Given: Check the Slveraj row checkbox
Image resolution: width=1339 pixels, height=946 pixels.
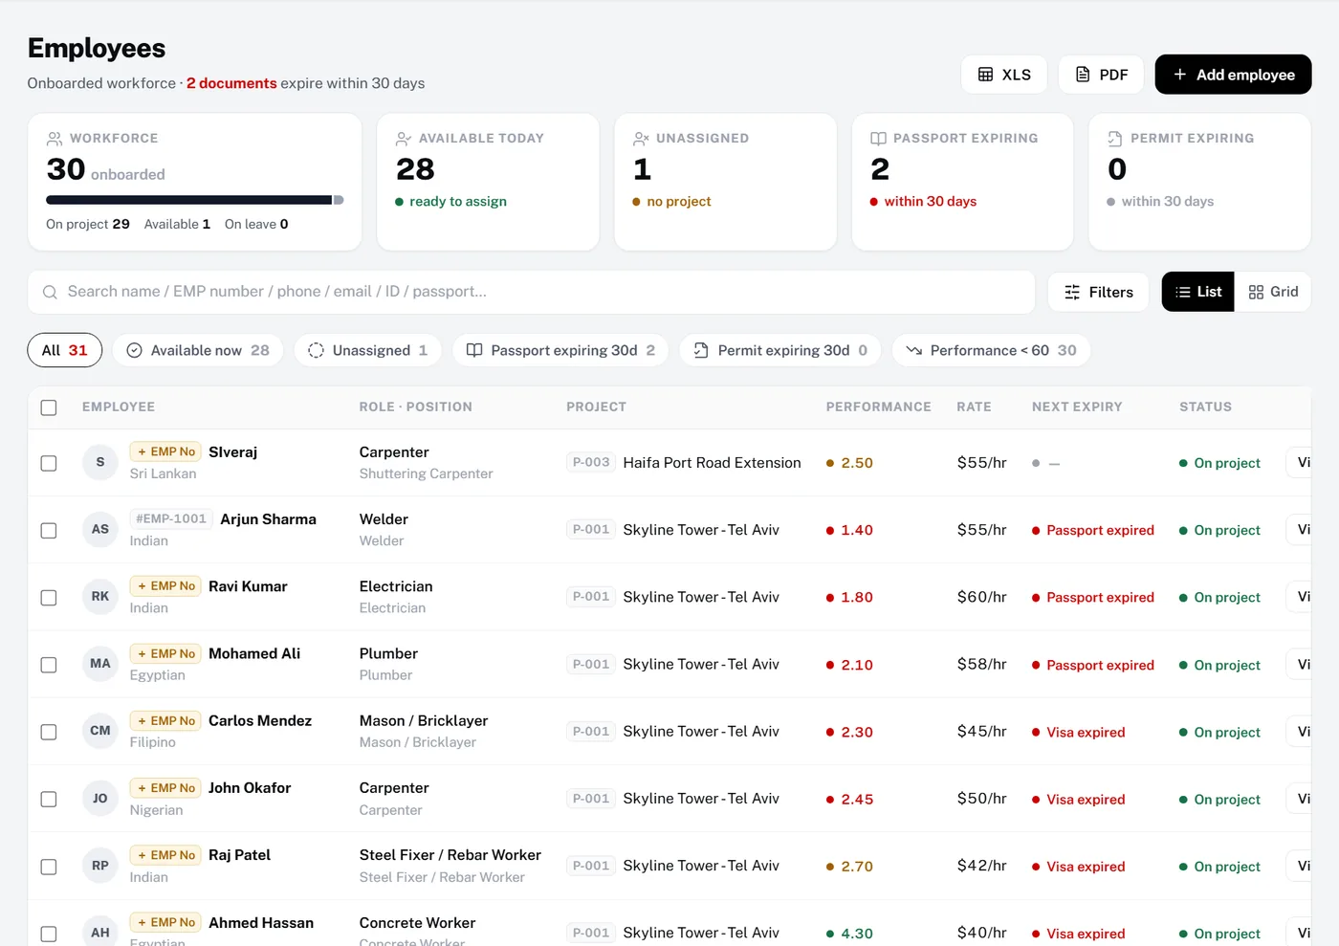Looking at the screenshot, I should point(49,463).
